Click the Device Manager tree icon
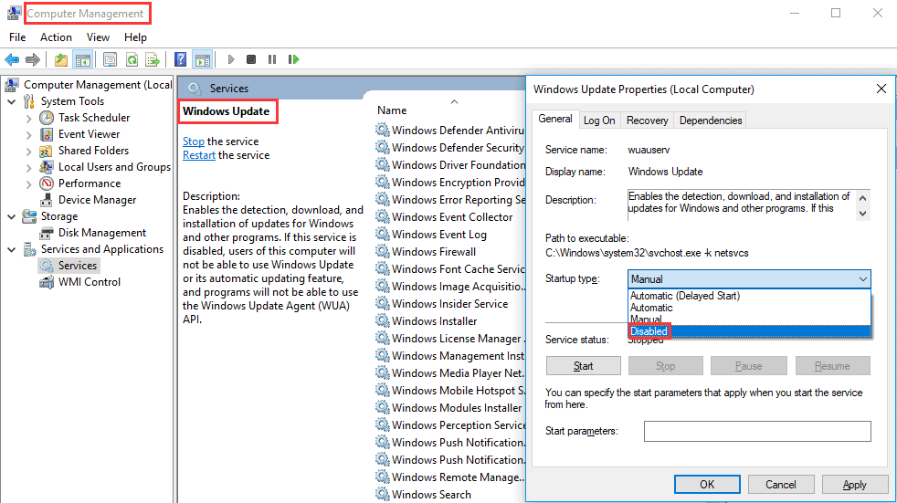The height and width of the screenshot is (503, 897). click(x=47, y=200)
